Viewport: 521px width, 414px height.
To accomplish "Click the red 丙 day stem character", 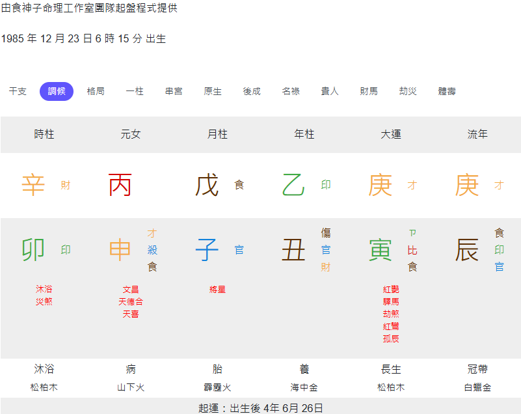I will [120, 185].
